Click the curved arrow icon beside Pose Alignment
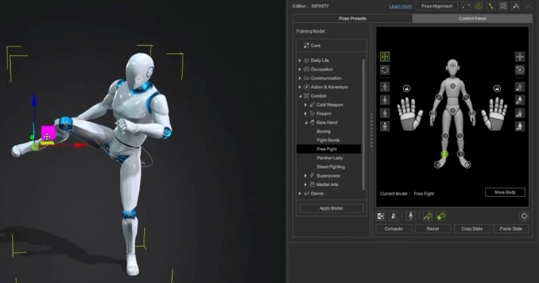The image size is (539, 283). point(466,6)
